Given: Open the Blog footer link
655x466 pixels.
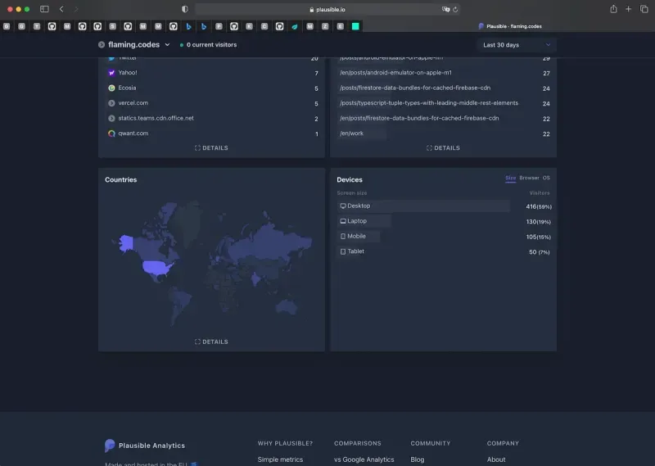Looking at the screenshot, I should click(x=418, y=459).
